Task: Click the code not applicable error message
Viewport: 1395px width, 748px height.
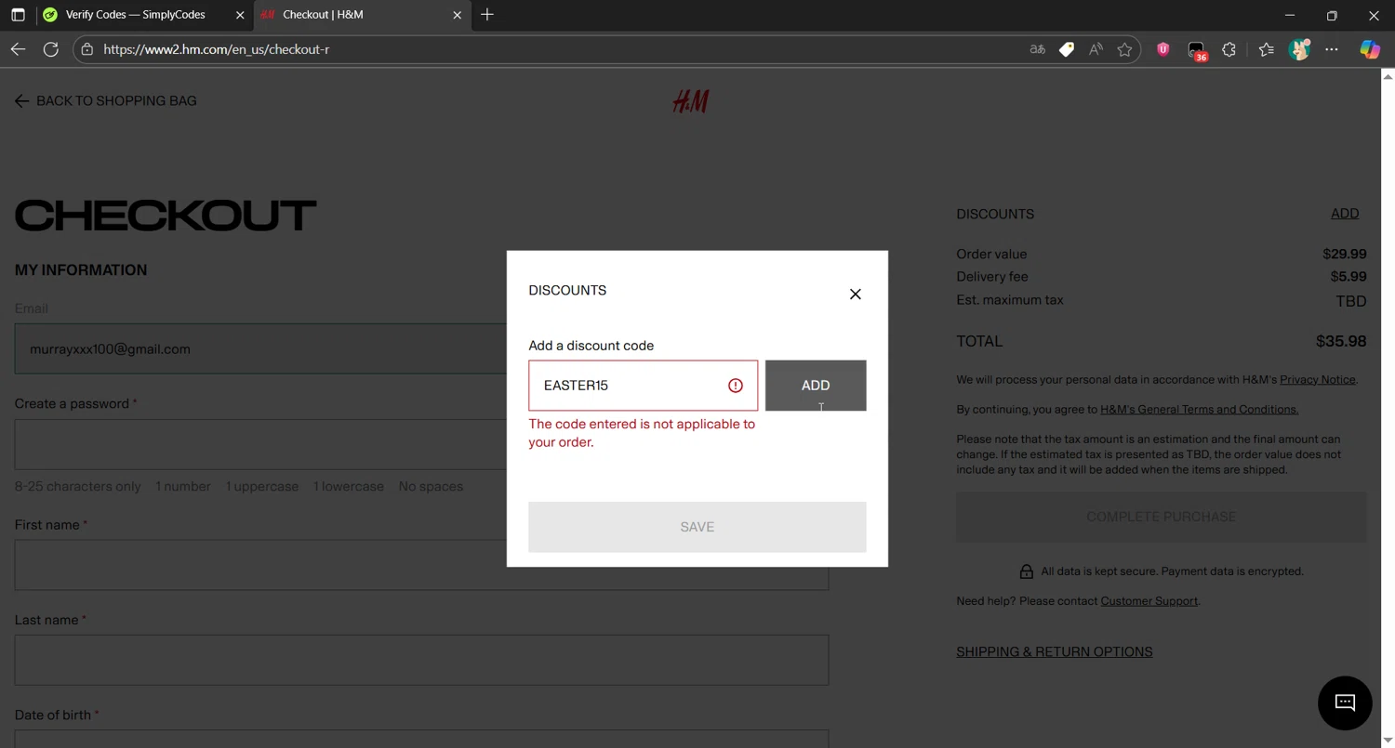Action: [642, 433]
